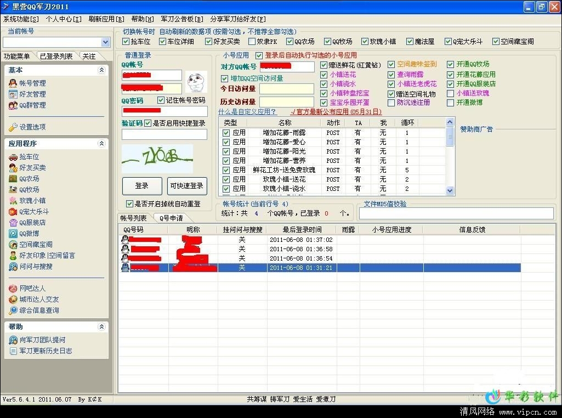Launch 空间藏宝阁 app icon
The height and width of the screenshot is (418, 562).
(13, 245)
